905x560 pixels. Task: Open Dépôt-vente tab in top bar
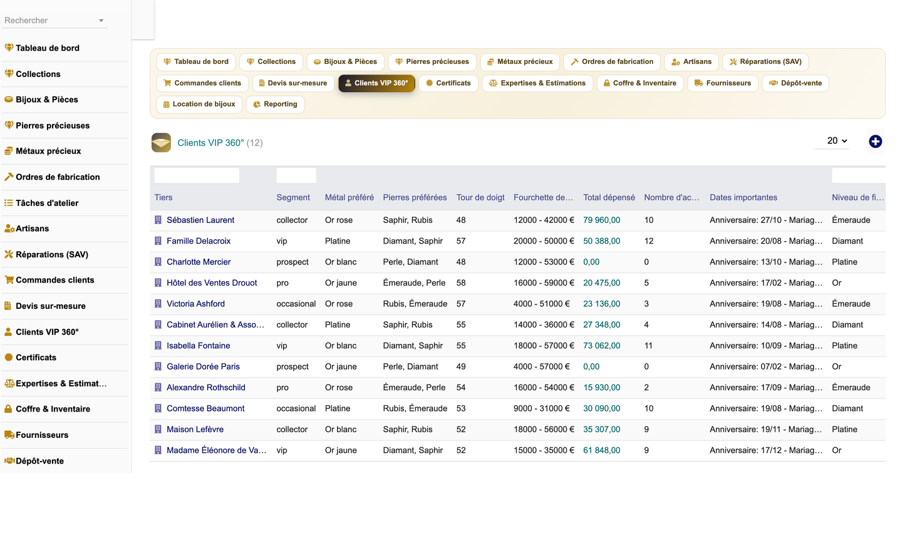tap(795, 83)
